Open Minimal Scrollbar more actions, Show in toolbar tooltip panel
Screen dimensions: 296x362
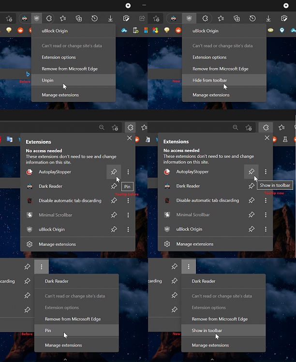pos(266,215)
